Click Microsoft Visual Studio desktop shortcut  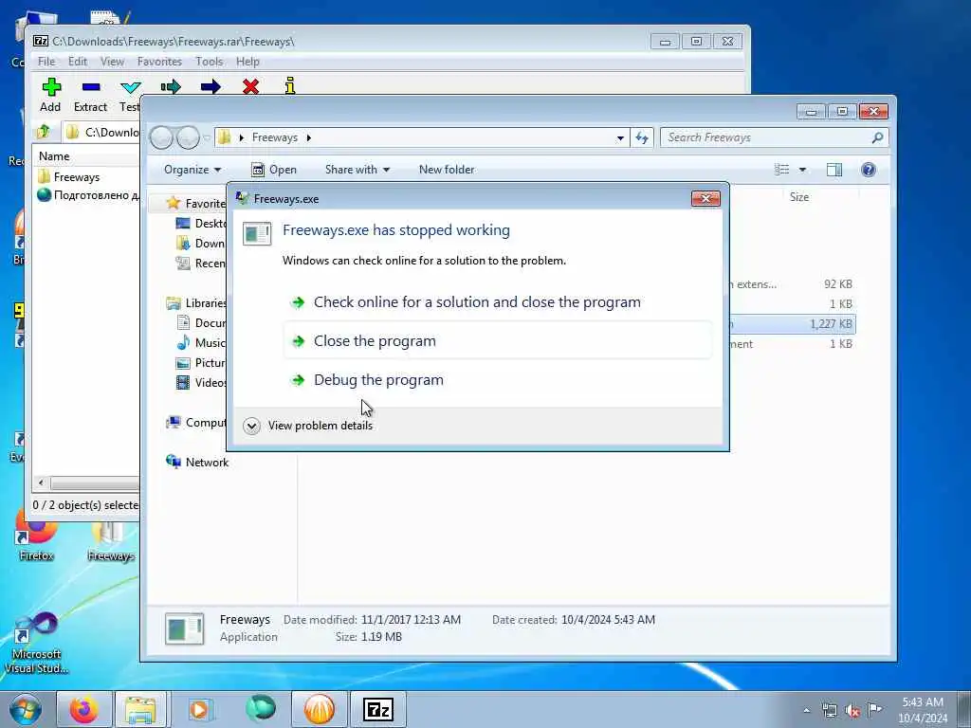click(x=36, y=643)
